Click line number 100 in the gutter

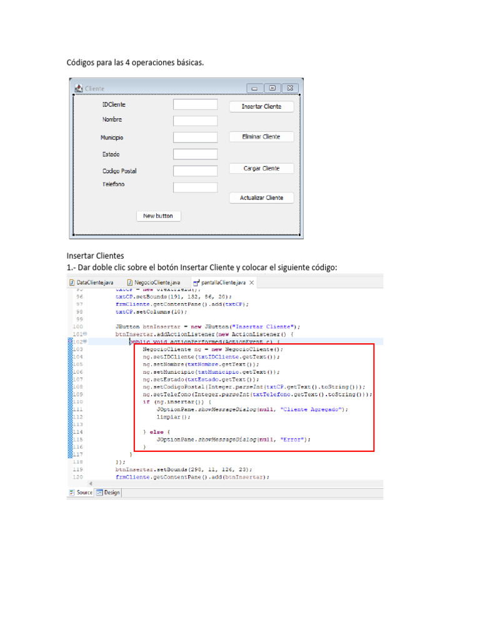[x=77, y=326]
